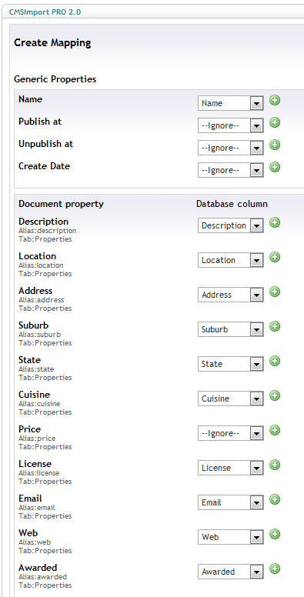The height and width of the screenshot is (597, 304).
Task: Open the Unpublish at dropdown
Action: pos(230,148)
